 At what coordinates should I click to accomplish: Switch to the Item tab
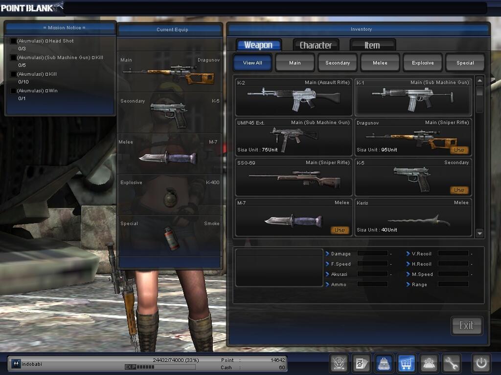(x=372, y=45)
